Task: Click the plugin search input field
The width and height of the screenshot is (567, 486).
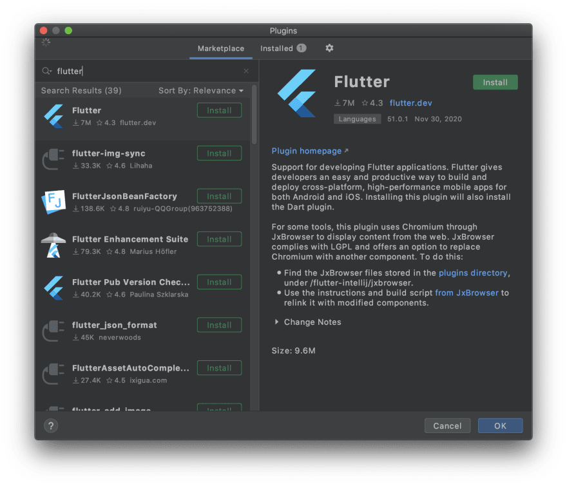Action: (148, 71)
